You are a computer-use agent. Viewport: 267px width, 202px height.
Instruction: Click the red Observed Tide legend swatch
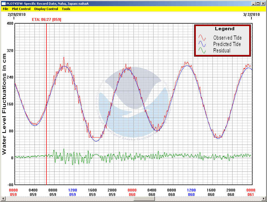pyautogui.click(x=202, y=37)
